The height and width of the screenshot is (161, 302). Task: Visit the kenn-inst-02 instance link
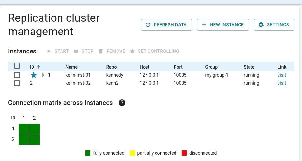coord(282,83)
